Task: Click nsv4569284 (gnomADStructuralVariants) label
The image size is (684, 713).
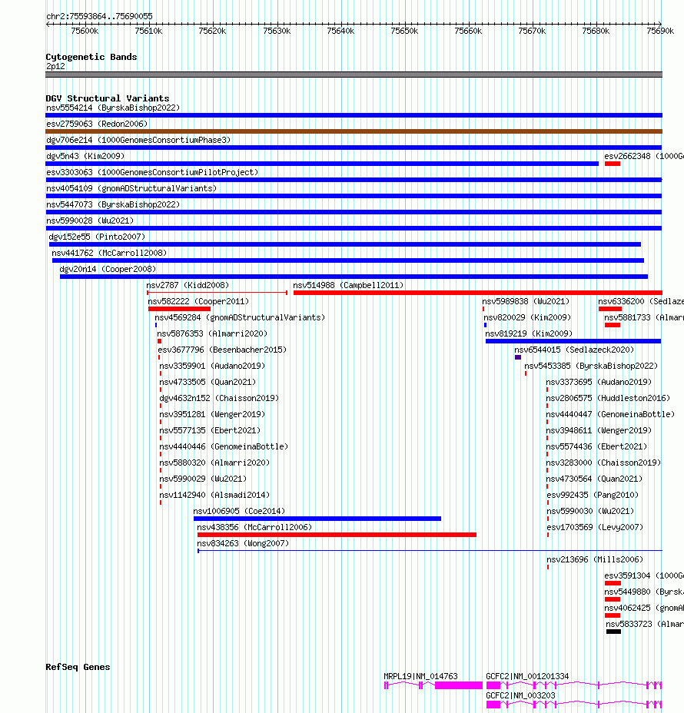Action: coord(240,317)
